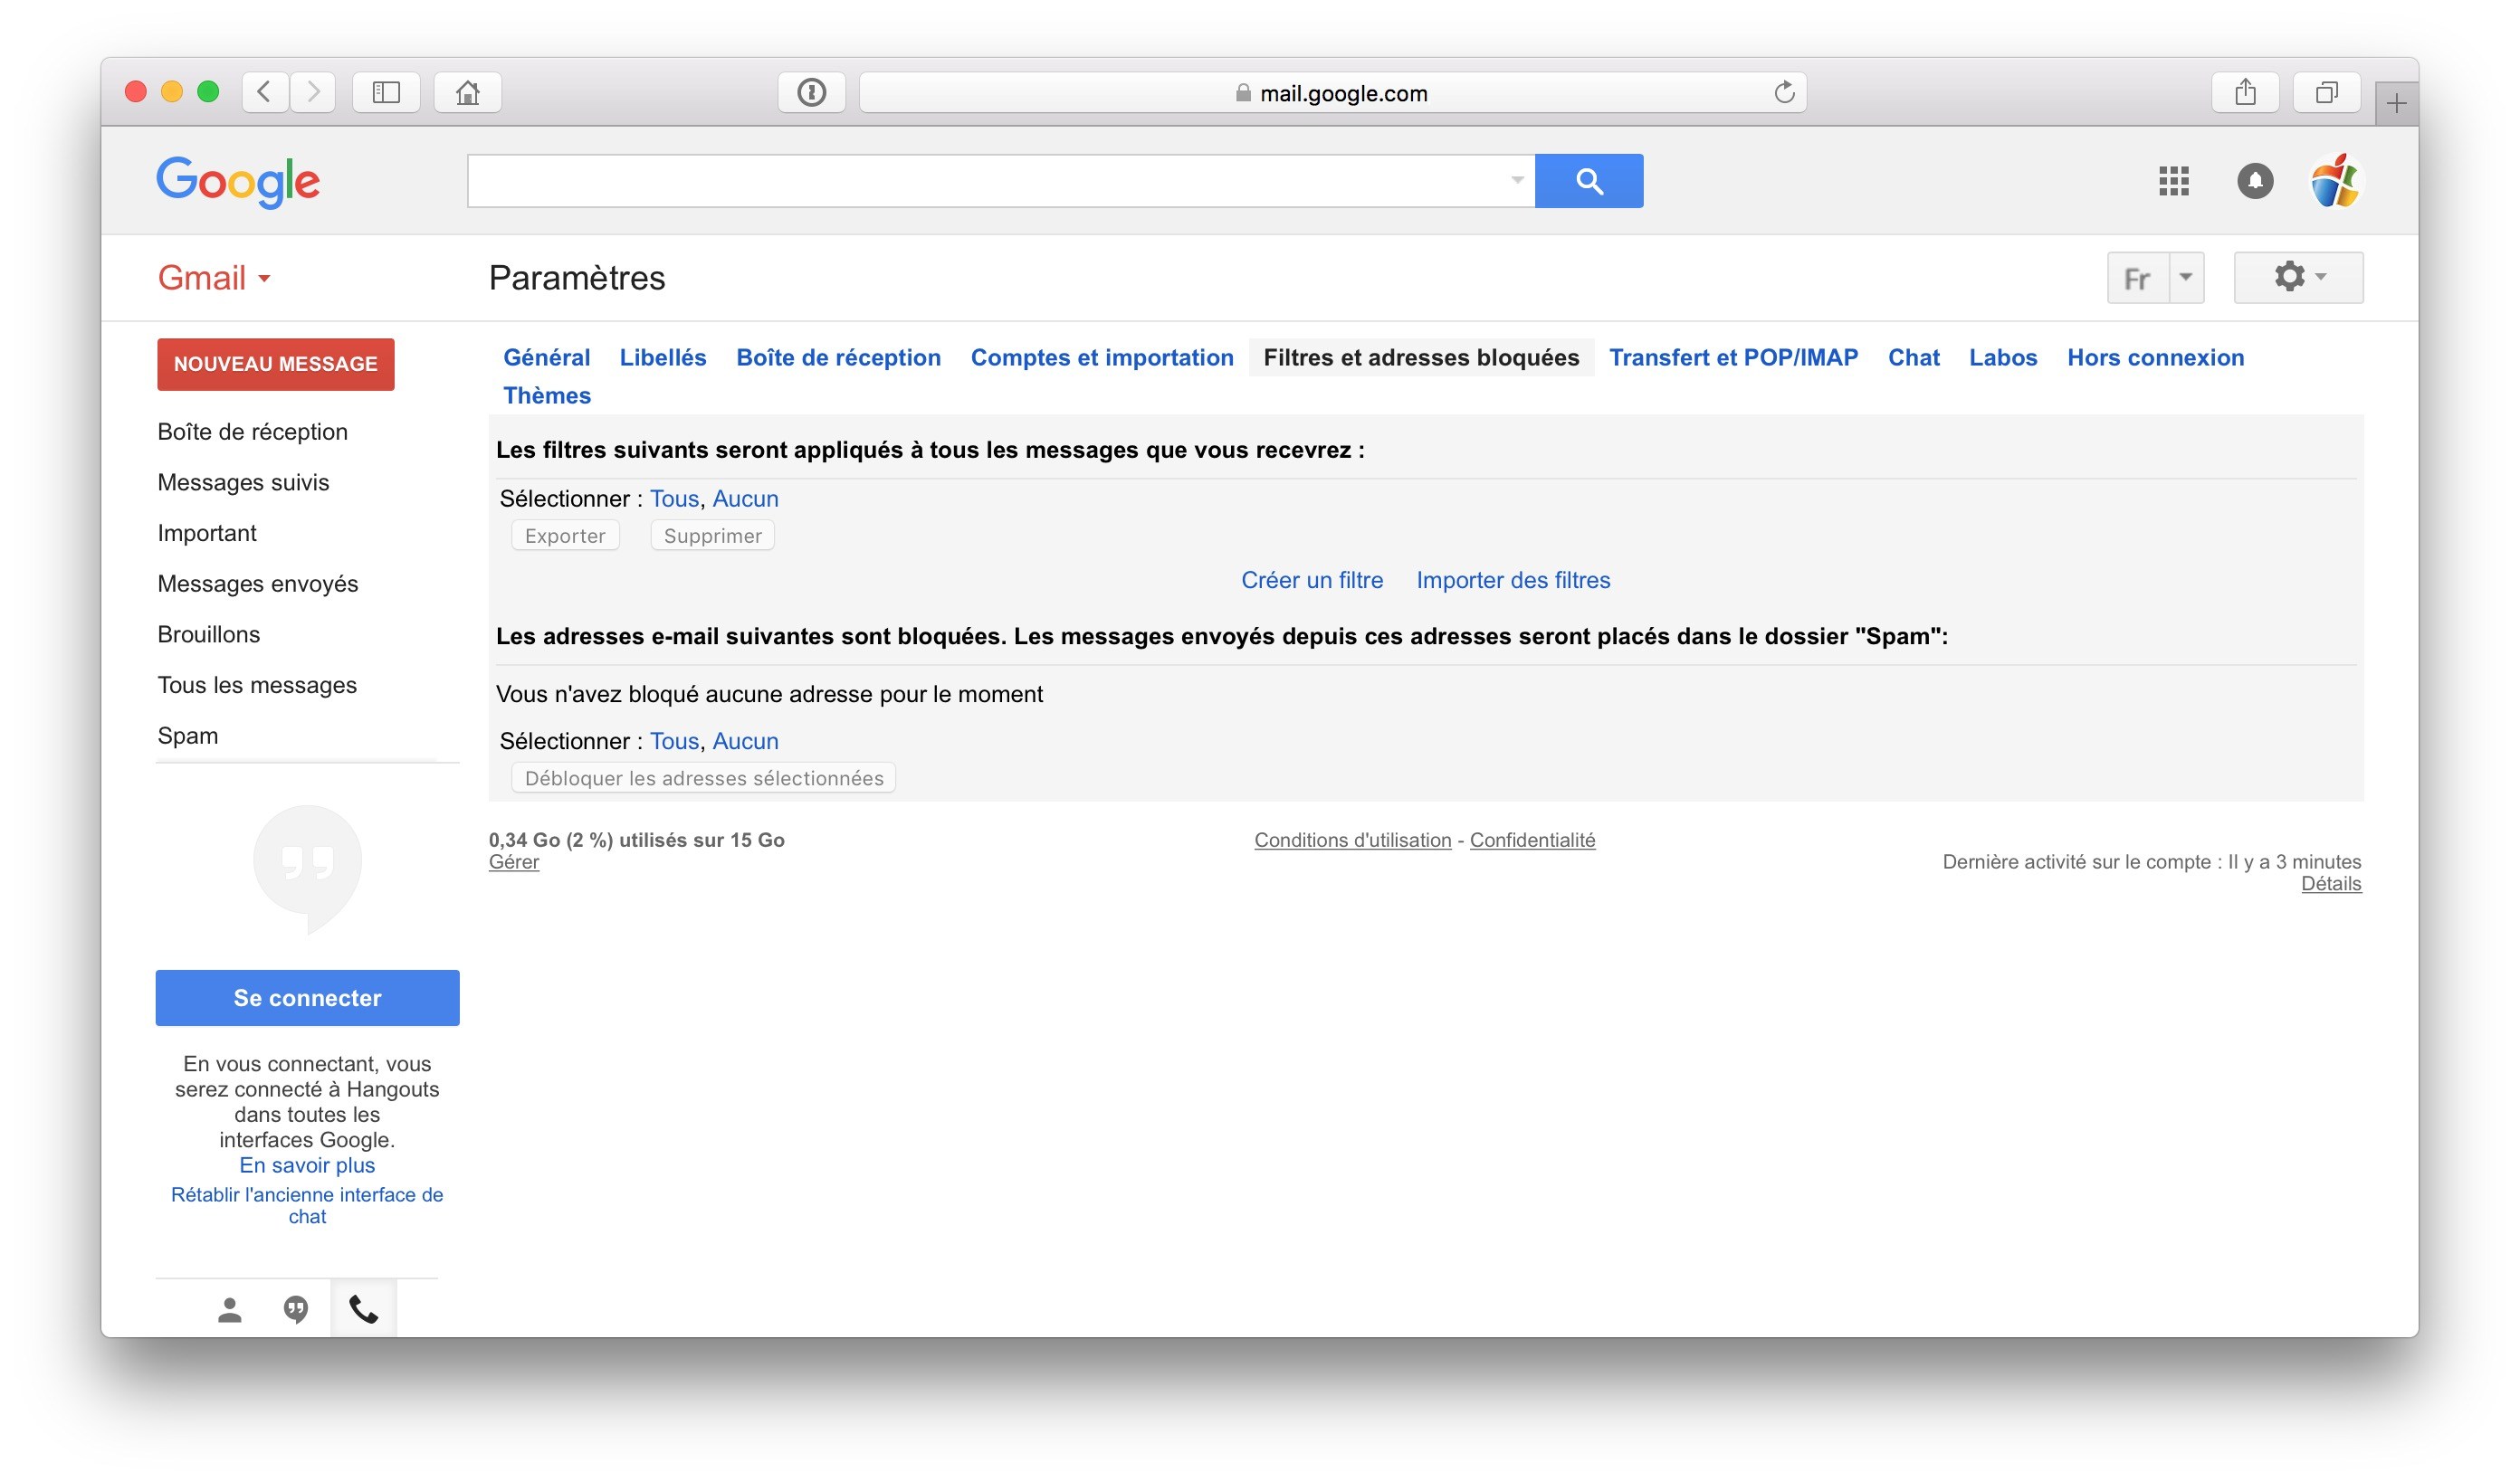Click the Exporter button

pyautogui.click(x=565, y=536)
